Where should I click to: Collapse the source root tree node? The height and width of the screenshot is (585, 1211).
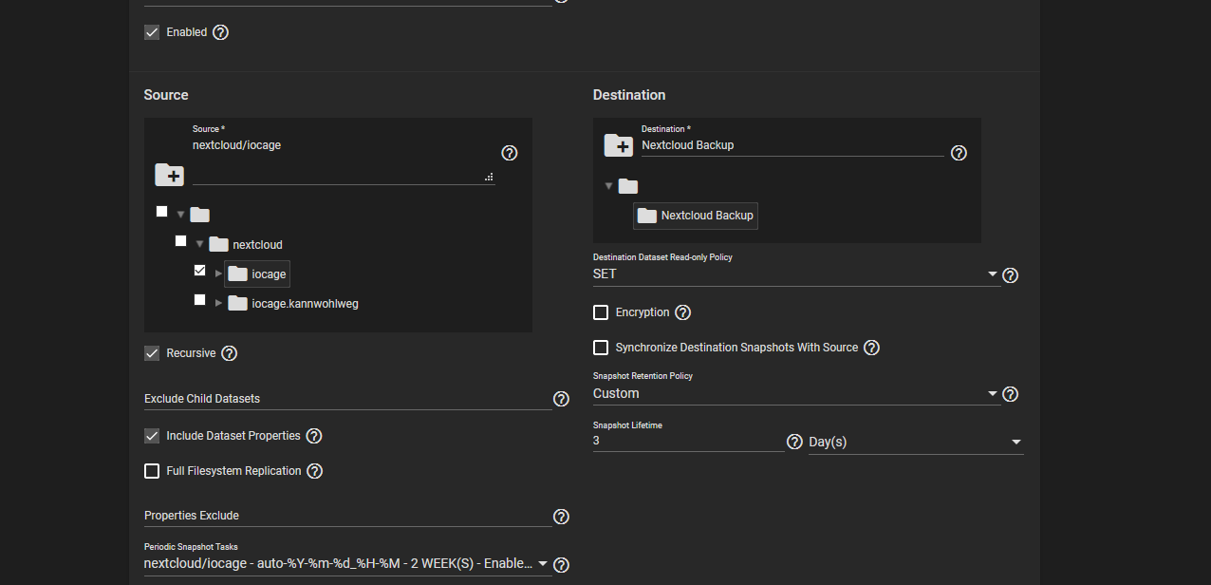[180, 215]
